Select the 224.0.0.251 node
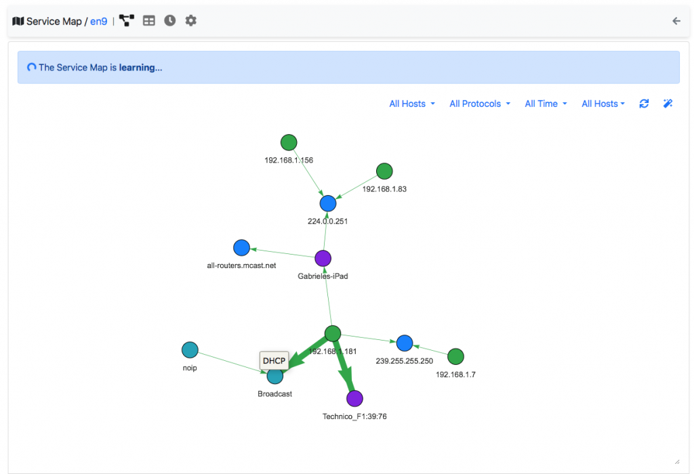Screen dimensions: 694x474 point(328,203)
